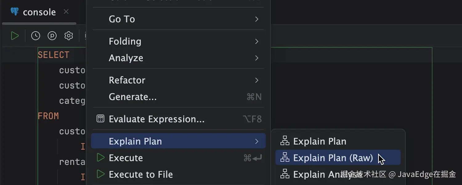Image resolution: width=462 pixels, height=185 pixels.
Task: Expand the Folding submenu arrow
Action: click(257, 41)
